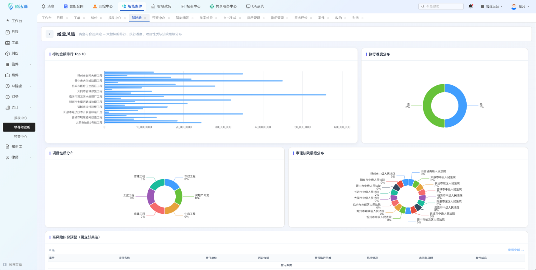Click the 晓法狮 logo
The height and width of the screenshot is (270, 536).
click(18, 6)
